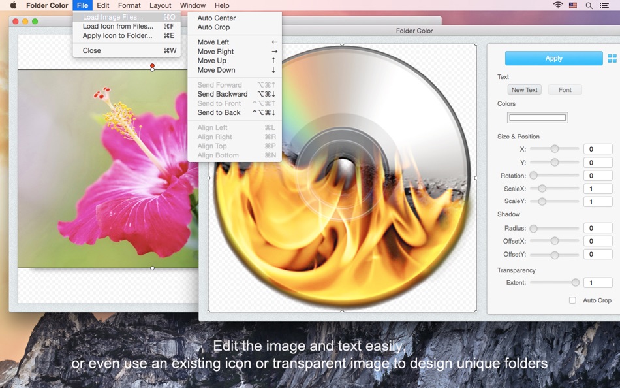
Task: Open the Folder Color app menu
Action: click(47, 5)
